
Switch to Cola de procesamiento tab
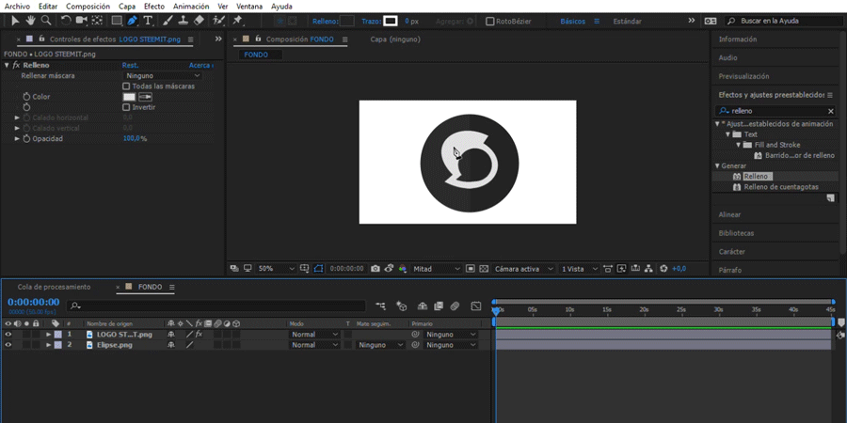click(x=54, y=287)
